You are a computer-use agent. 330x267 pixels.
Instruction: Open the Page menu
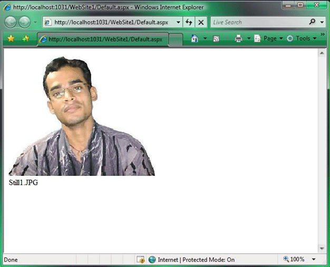tap(268, 38)
